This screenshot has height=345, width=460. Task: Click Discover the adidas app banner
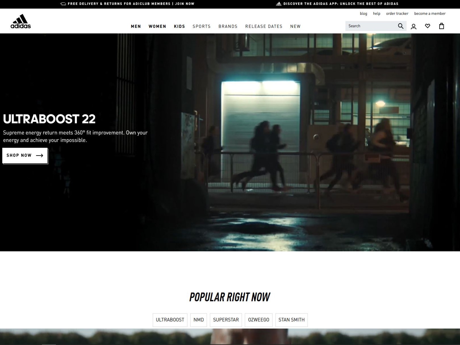[x=337, y=4]
